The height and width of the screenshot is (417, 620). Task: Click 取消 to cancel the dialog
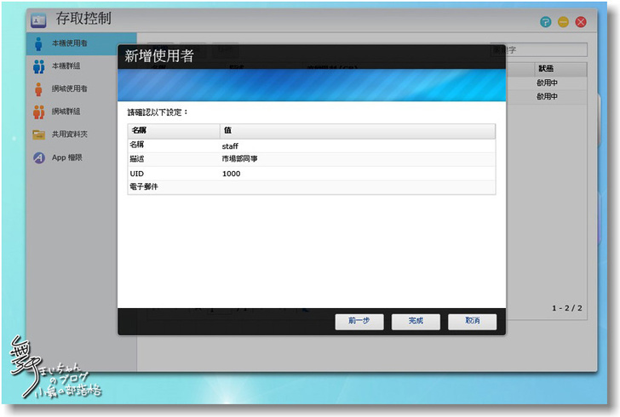(x=472, y=321)
